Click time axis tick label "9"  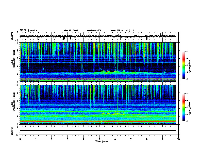click(162, 139)
